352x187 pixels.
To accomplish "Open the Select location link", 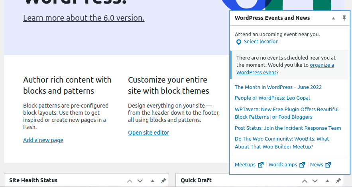I will click(261, 42).
